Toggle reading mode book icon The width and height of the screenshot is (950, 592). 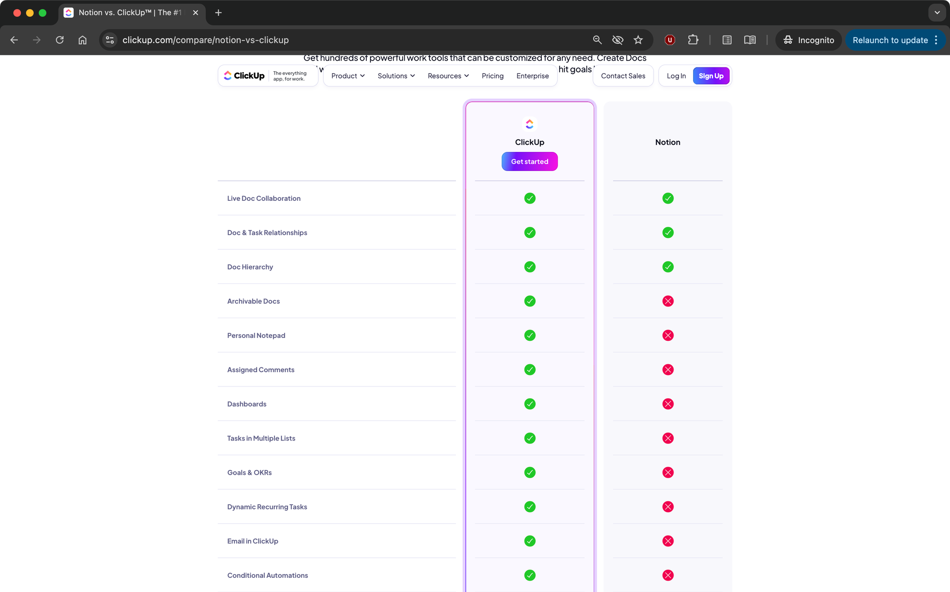[x=750, y=40]
